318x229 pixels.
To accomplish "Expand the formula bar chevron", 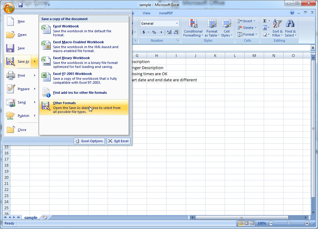I will tap(313, 48).
